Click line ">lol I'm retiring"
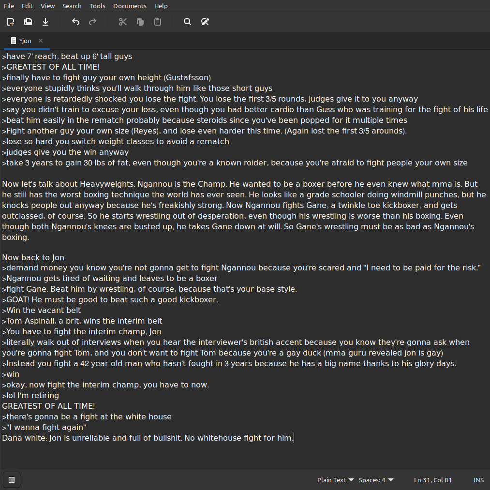Viewport: 490px width, 490px height. click(x=30, y=395)
